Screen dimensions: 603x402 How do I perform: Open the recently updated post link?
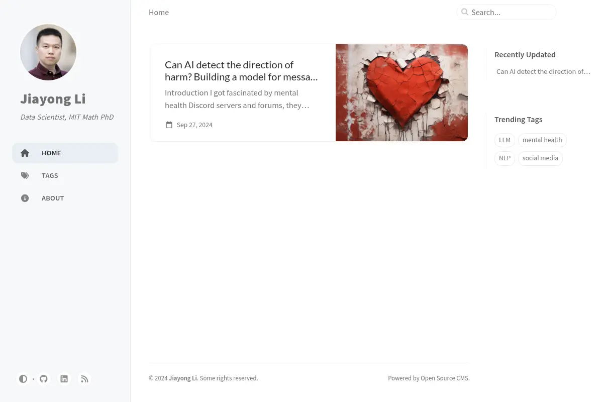point(543,71)
